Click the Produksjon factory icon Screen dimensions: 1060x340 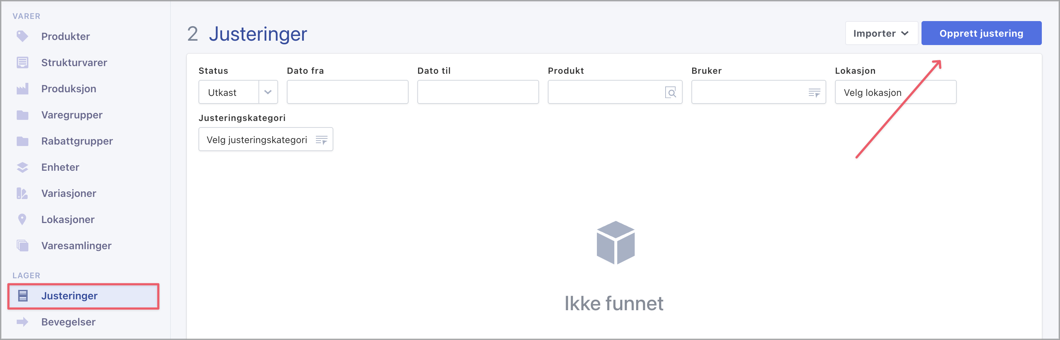click(x=22, y=89)
